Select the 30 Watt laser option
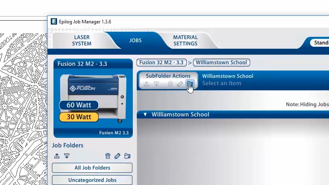This screenshot has width=329, height=185. point(78,117)
